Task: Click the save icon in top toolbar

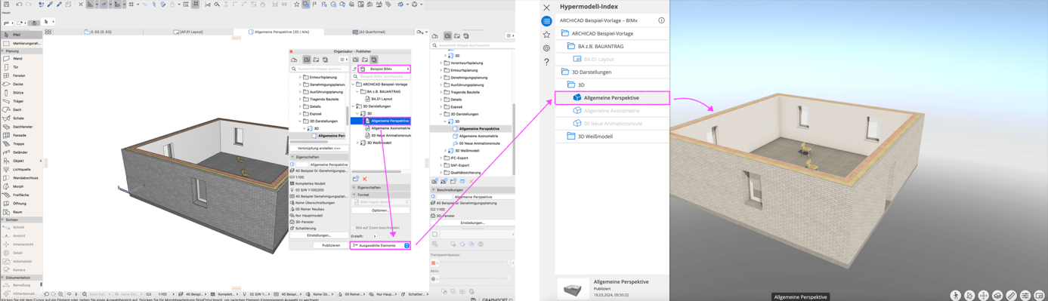Action: [x=8, y=5]
